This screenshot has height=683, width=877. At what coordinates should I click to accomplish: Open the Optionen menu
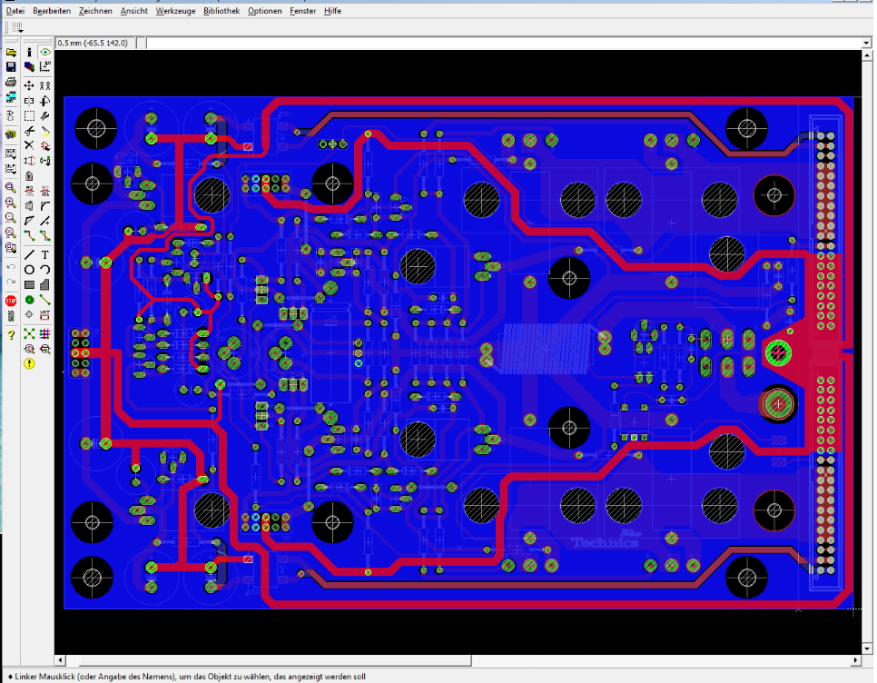point(264,11)
